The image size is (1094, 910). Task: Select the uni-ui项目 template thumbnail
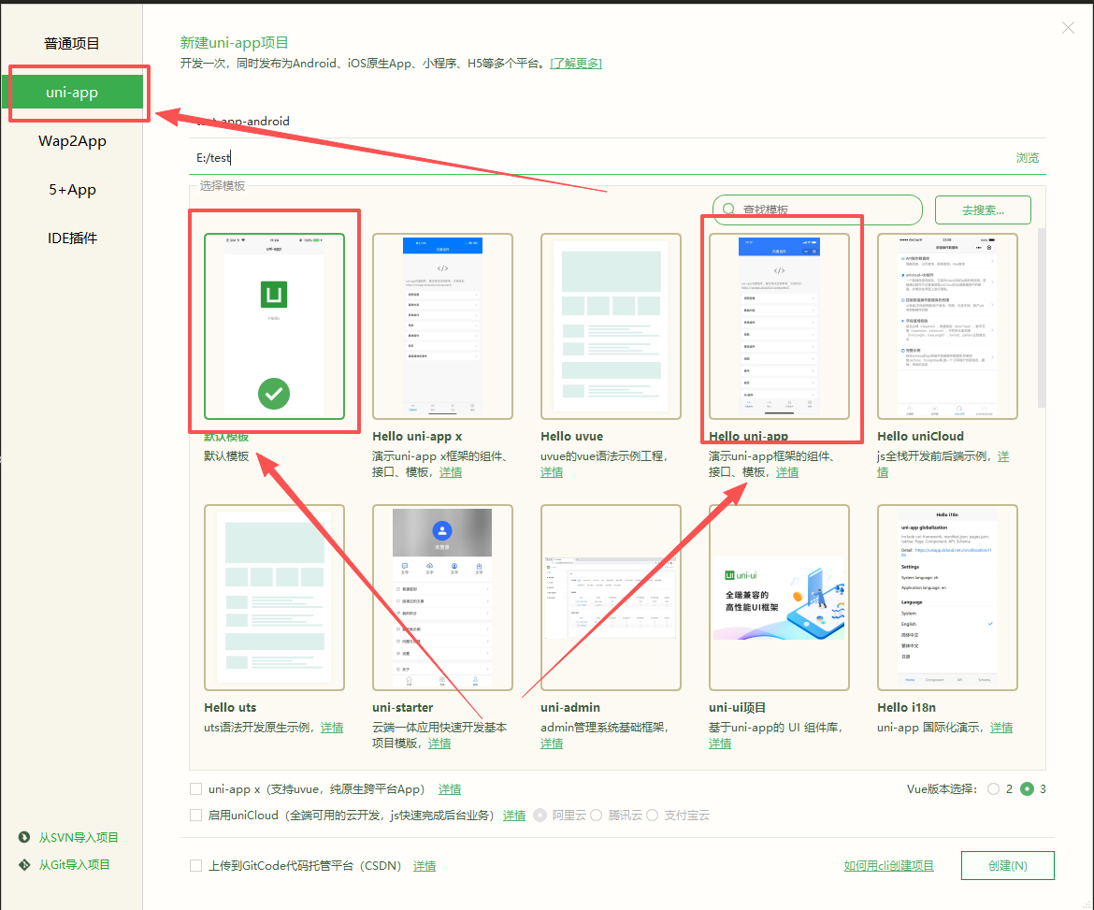[779, 598]
